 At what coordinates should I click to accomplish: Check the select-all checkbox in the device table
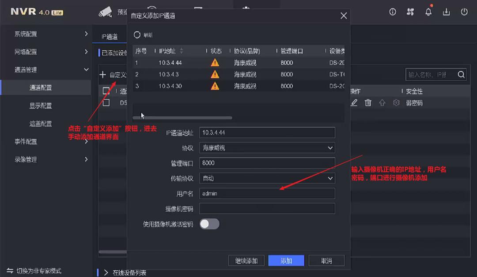pyautogui.click(x=106, y=91)
